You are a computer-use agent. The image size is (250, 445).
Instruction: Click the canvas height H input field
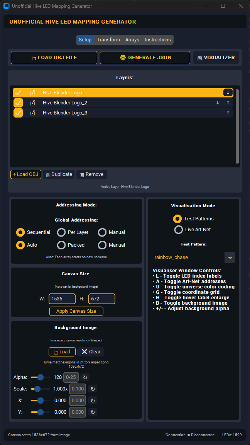[x=102, y=299]
